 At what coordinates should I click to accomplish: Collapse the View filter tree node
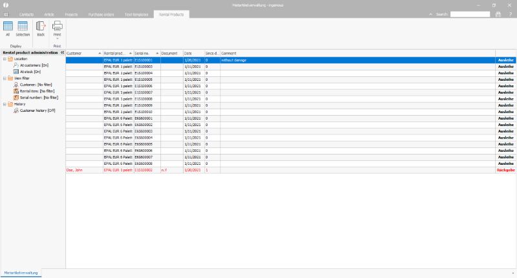point(4,78)
